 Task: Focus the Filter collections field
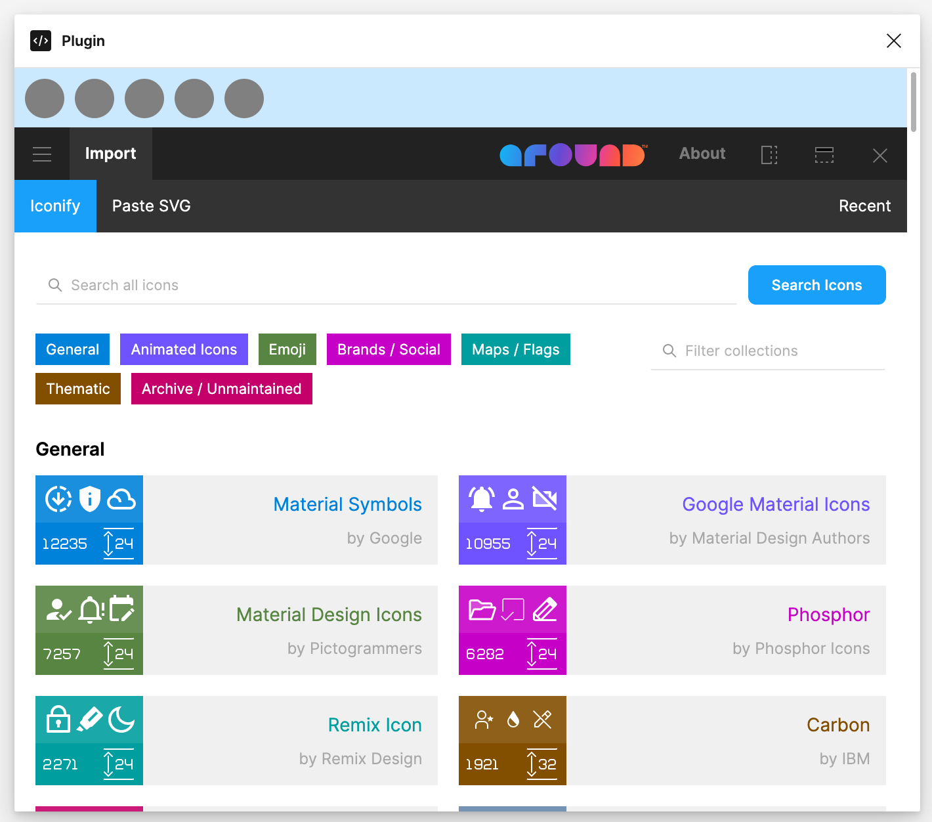click(768, 351)
